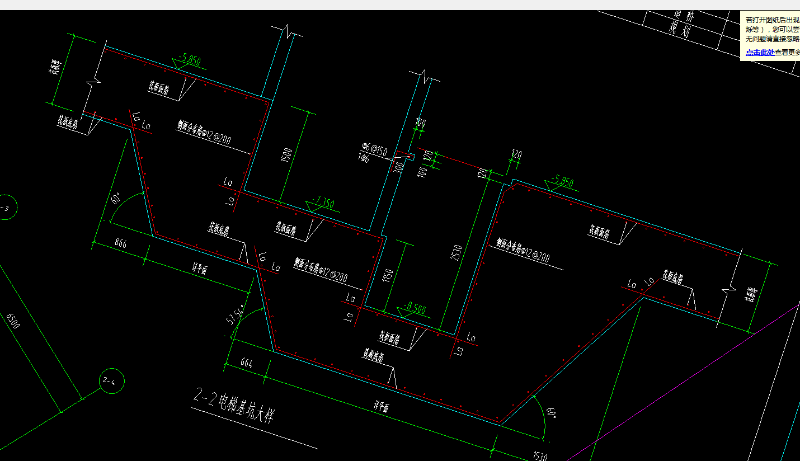Select 侧面分布筋Φ12@200 label beside 1500 dimension

(x=204, y=133)
